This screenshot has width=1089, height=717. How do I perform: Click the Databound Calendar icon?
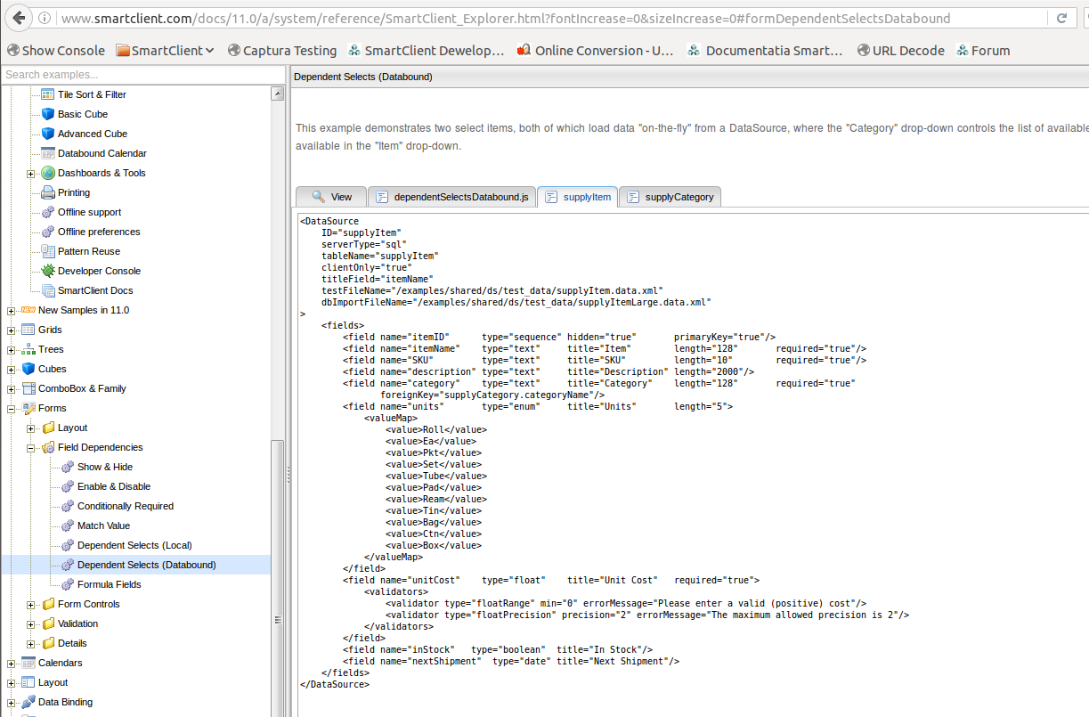(x=48, y=153)
